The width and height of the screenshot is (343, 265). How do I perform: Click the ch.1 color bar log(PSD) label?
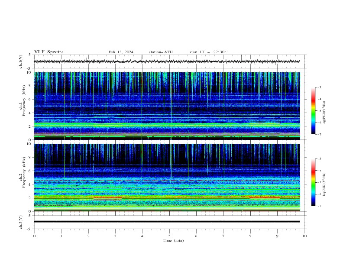point(324,113)
